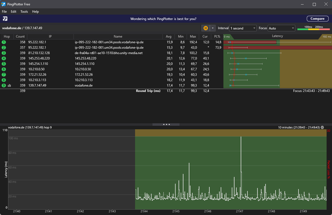
Task: Select the hop 1 green circle icon
Action: [x=4, y=42]
